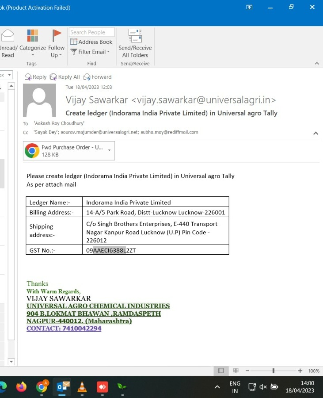Click the CONTACT: 7410042294 link

tap(64, 329)
